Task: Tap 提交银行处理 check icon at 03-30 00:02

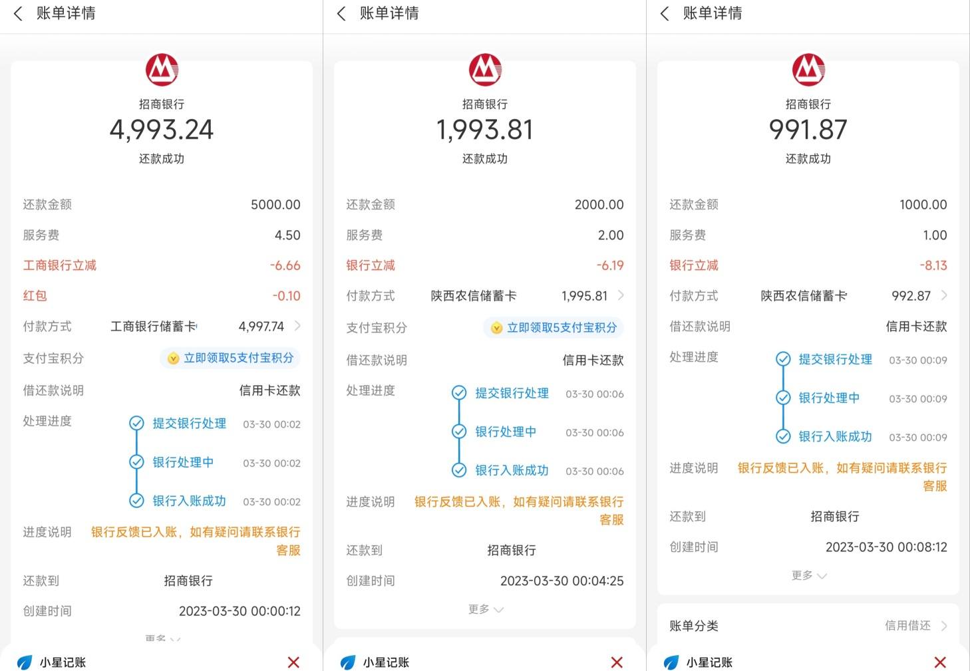Action: pyautogui.click(x=136, y=423)
